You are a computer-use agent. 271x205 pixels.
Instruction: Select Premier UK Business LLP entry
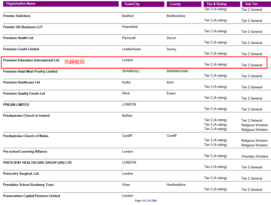coord(23,27)
